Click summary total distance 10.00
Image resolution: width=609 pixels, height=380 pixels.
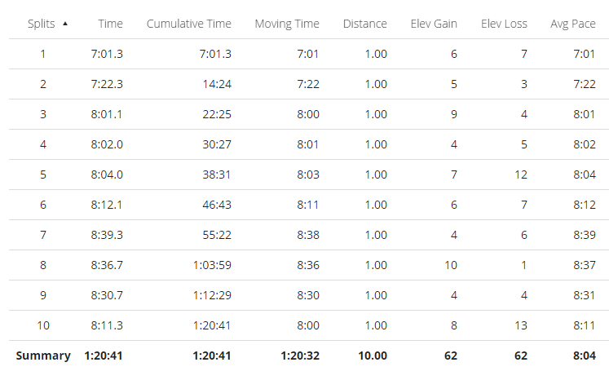tap(373, 356)
